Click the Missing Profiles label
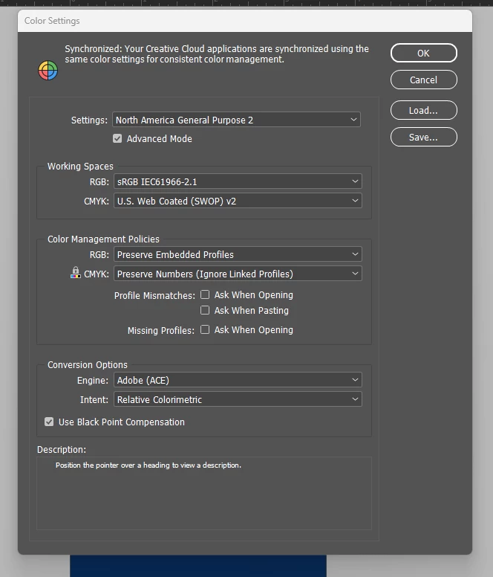This screenshot has height=577, width=493. click(x=161, y=330)
